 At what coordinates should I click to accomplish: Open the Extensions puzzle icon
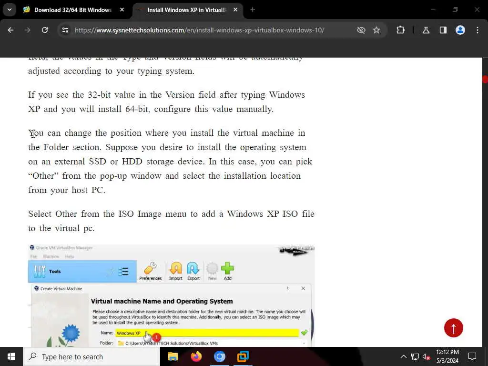tap(400, 30)
